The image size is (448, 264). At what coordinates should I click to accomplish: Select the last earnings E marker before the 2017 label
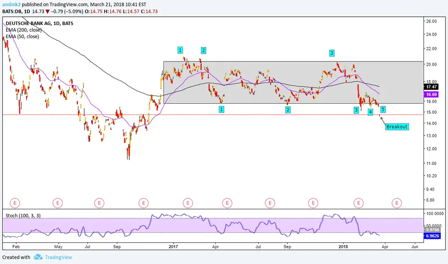143,203
